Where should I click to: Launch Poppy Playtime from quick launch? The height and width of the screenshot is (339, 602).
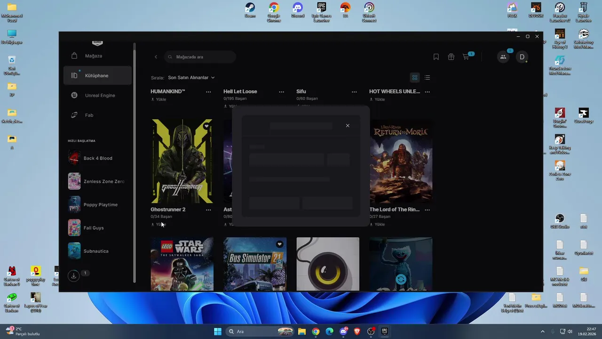tap(97, 205)
